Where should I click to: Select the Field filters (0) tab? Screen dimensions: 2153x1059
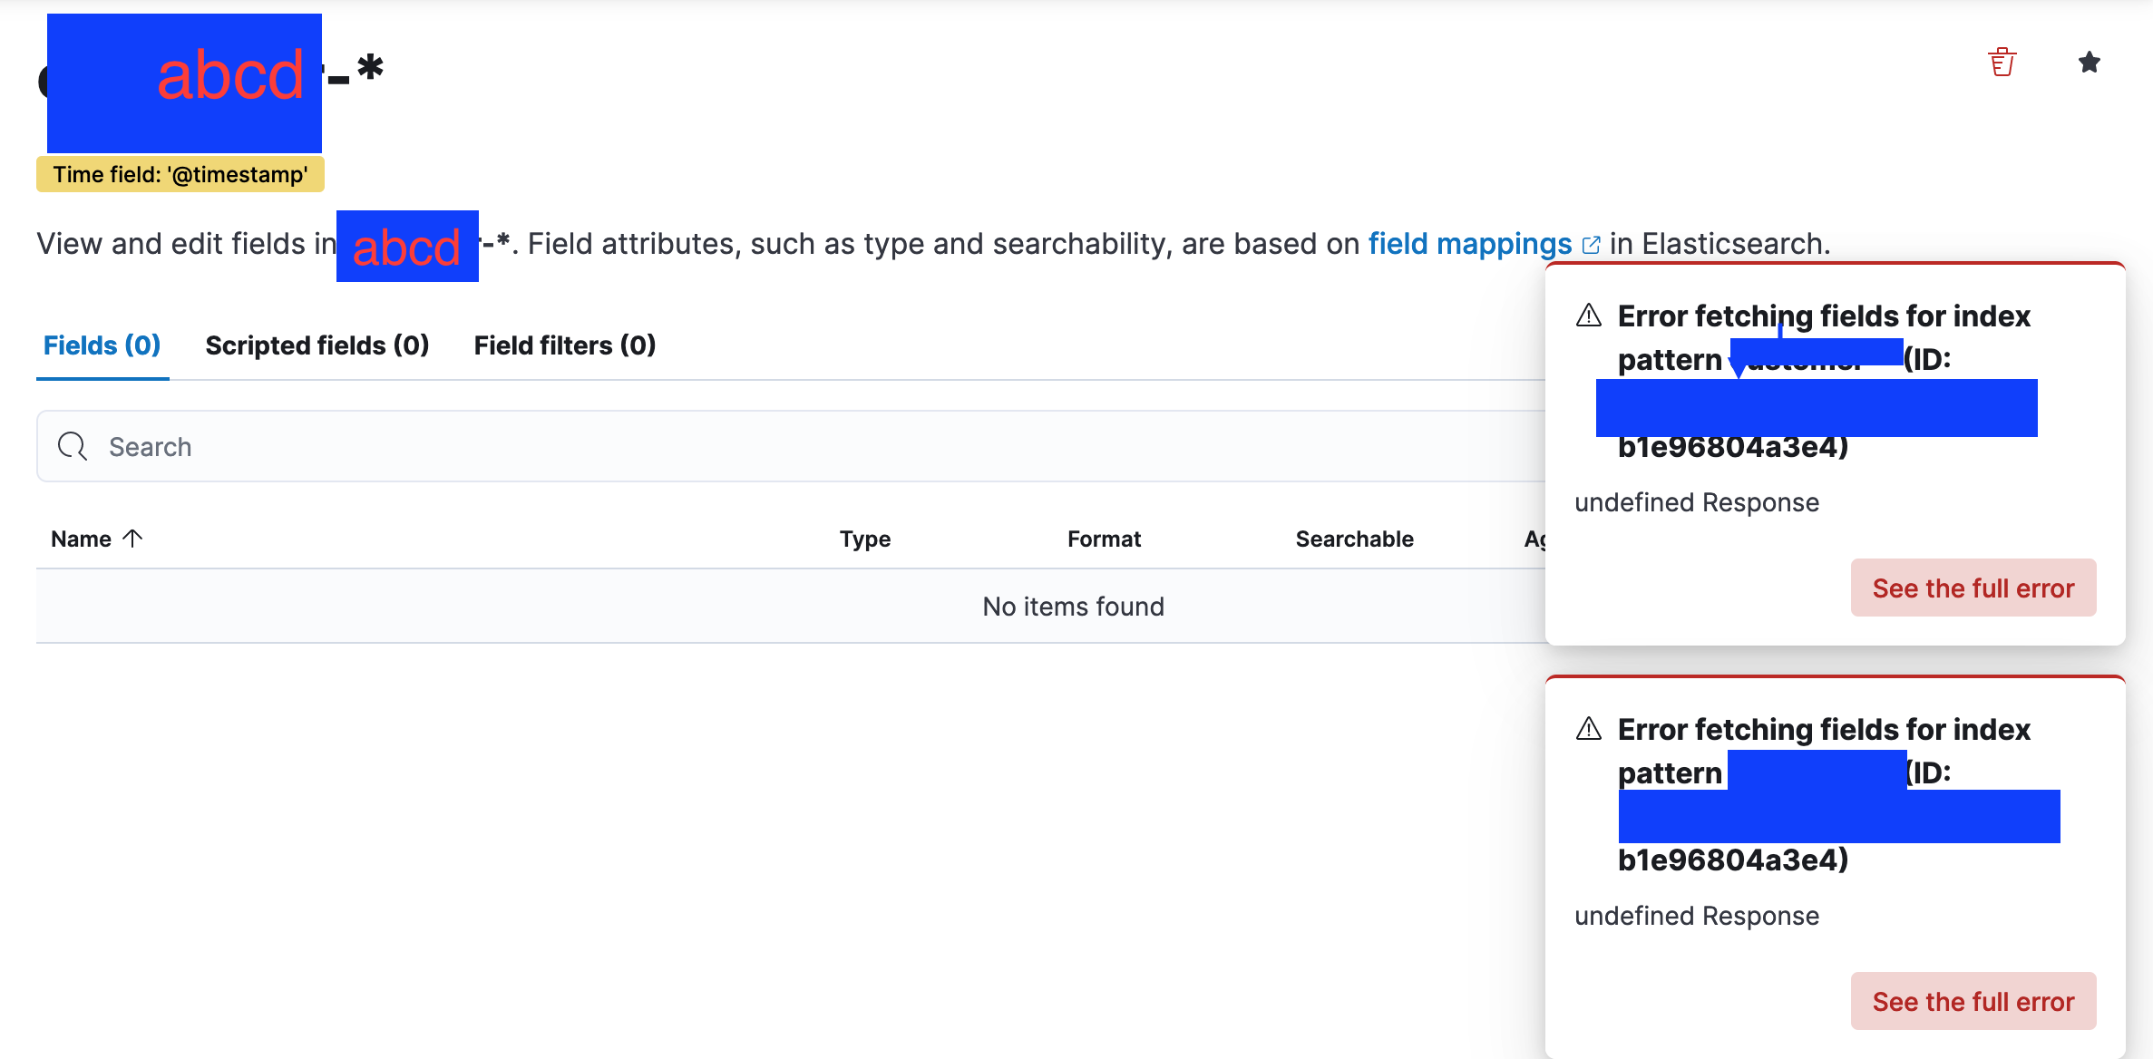(x=564, y=345)
